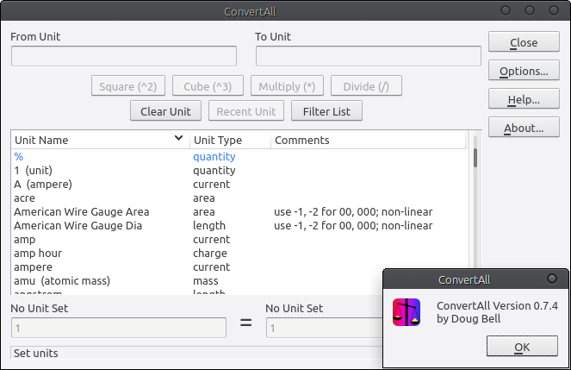Click the About dialog round window button
This screenshot has height=370, width=571.
tap(552, 279)
